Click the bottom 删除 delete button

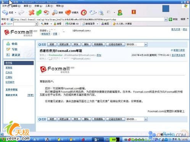click(86, 119)
